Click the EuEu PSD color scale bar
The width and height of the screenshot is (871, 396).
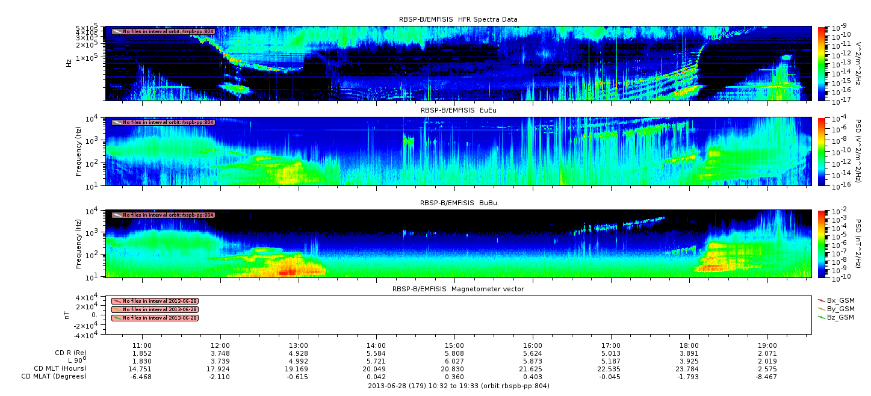coord(822,151)
